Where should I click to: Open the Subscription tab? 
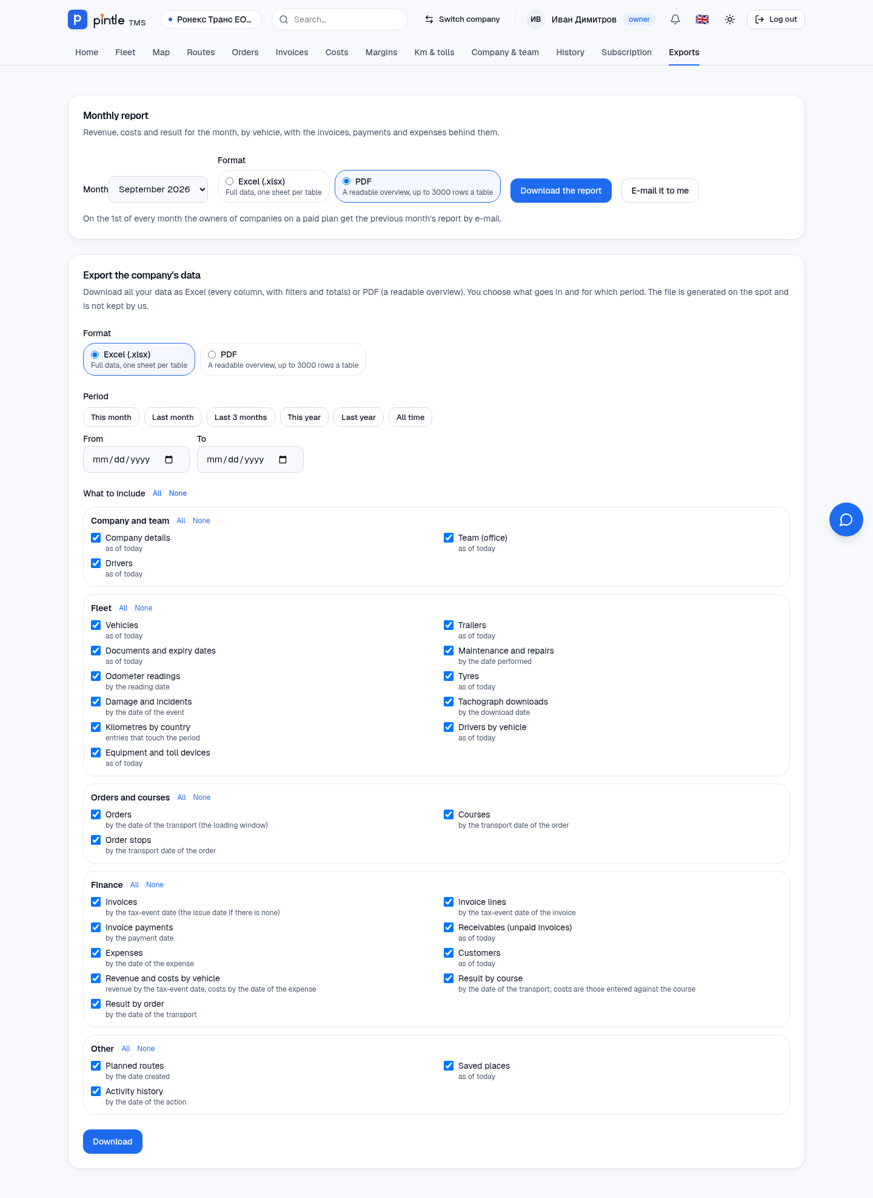click(626, 52)
